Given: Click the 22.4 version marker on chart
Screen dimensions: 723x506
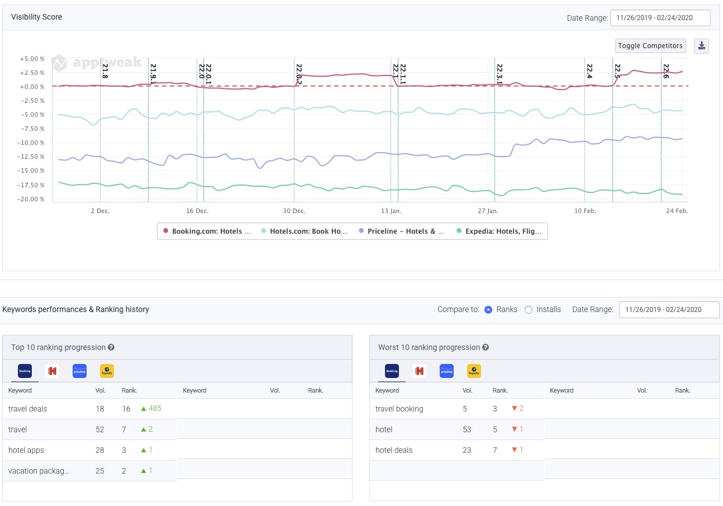Looking at the screenshot, I should [589, 72].
